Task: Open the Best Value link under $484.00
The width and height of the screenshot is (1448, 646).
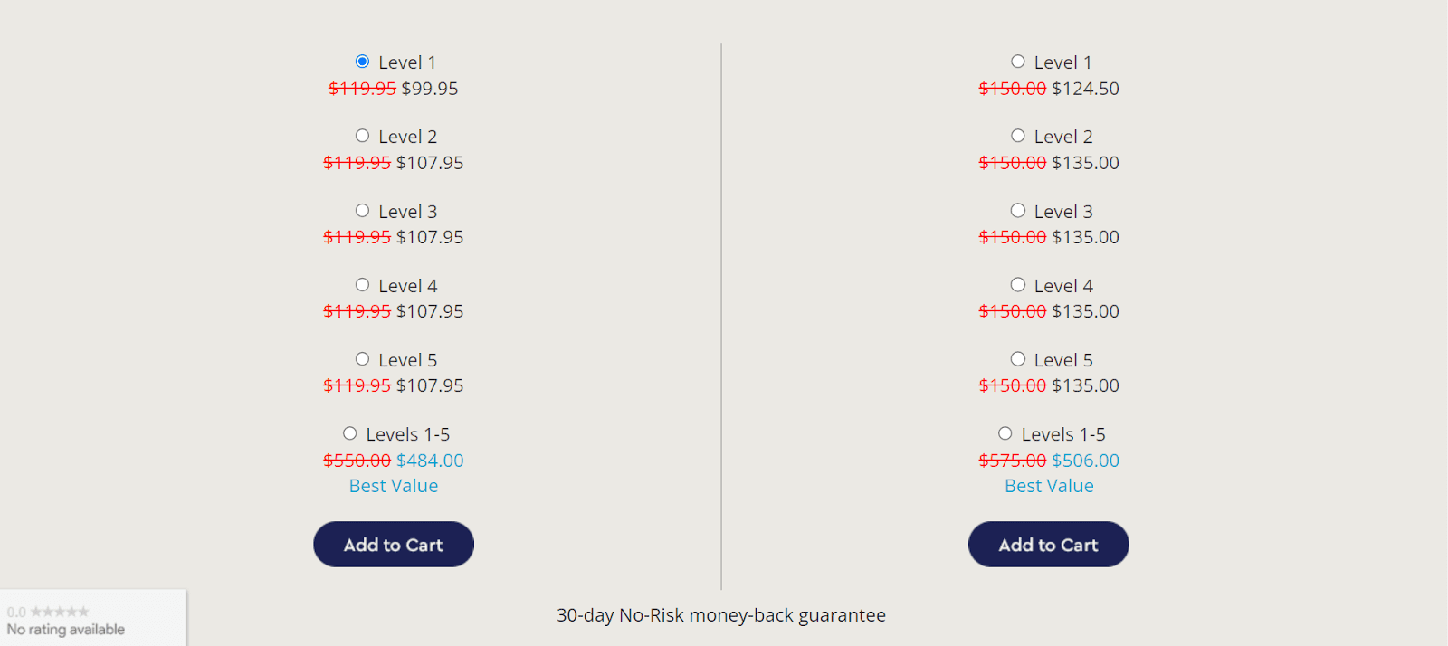Action: pos(393,485)
